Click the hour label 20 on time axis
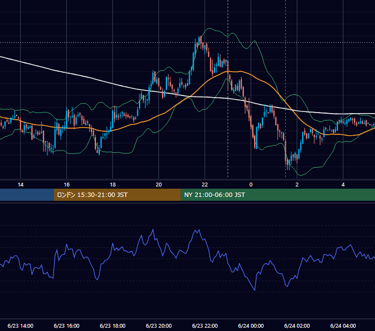This screenshot has width=375, height=331. 159,185
